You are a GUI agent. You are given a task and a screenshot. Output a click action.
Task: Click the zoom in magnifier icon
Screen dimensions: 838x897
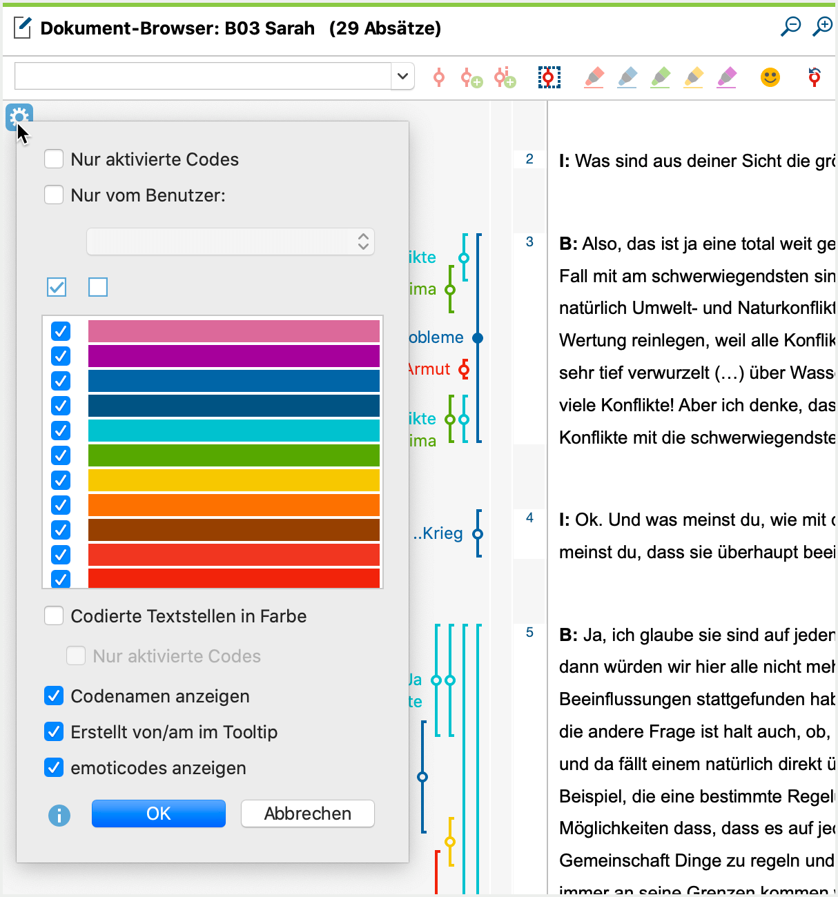822,27
